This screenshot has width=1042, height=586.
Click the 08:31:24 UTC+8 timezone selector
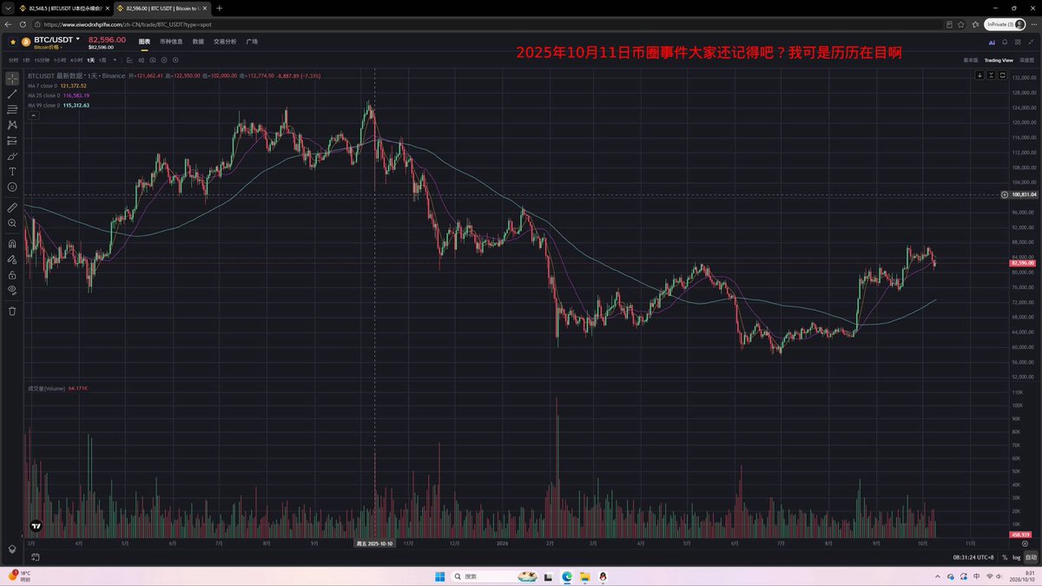coord(973,557)
